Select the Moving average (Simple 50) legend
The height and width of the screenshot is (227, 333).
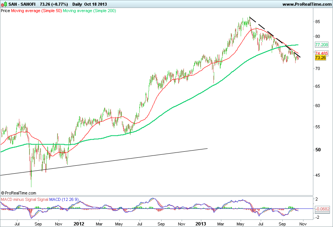point(36,11)
